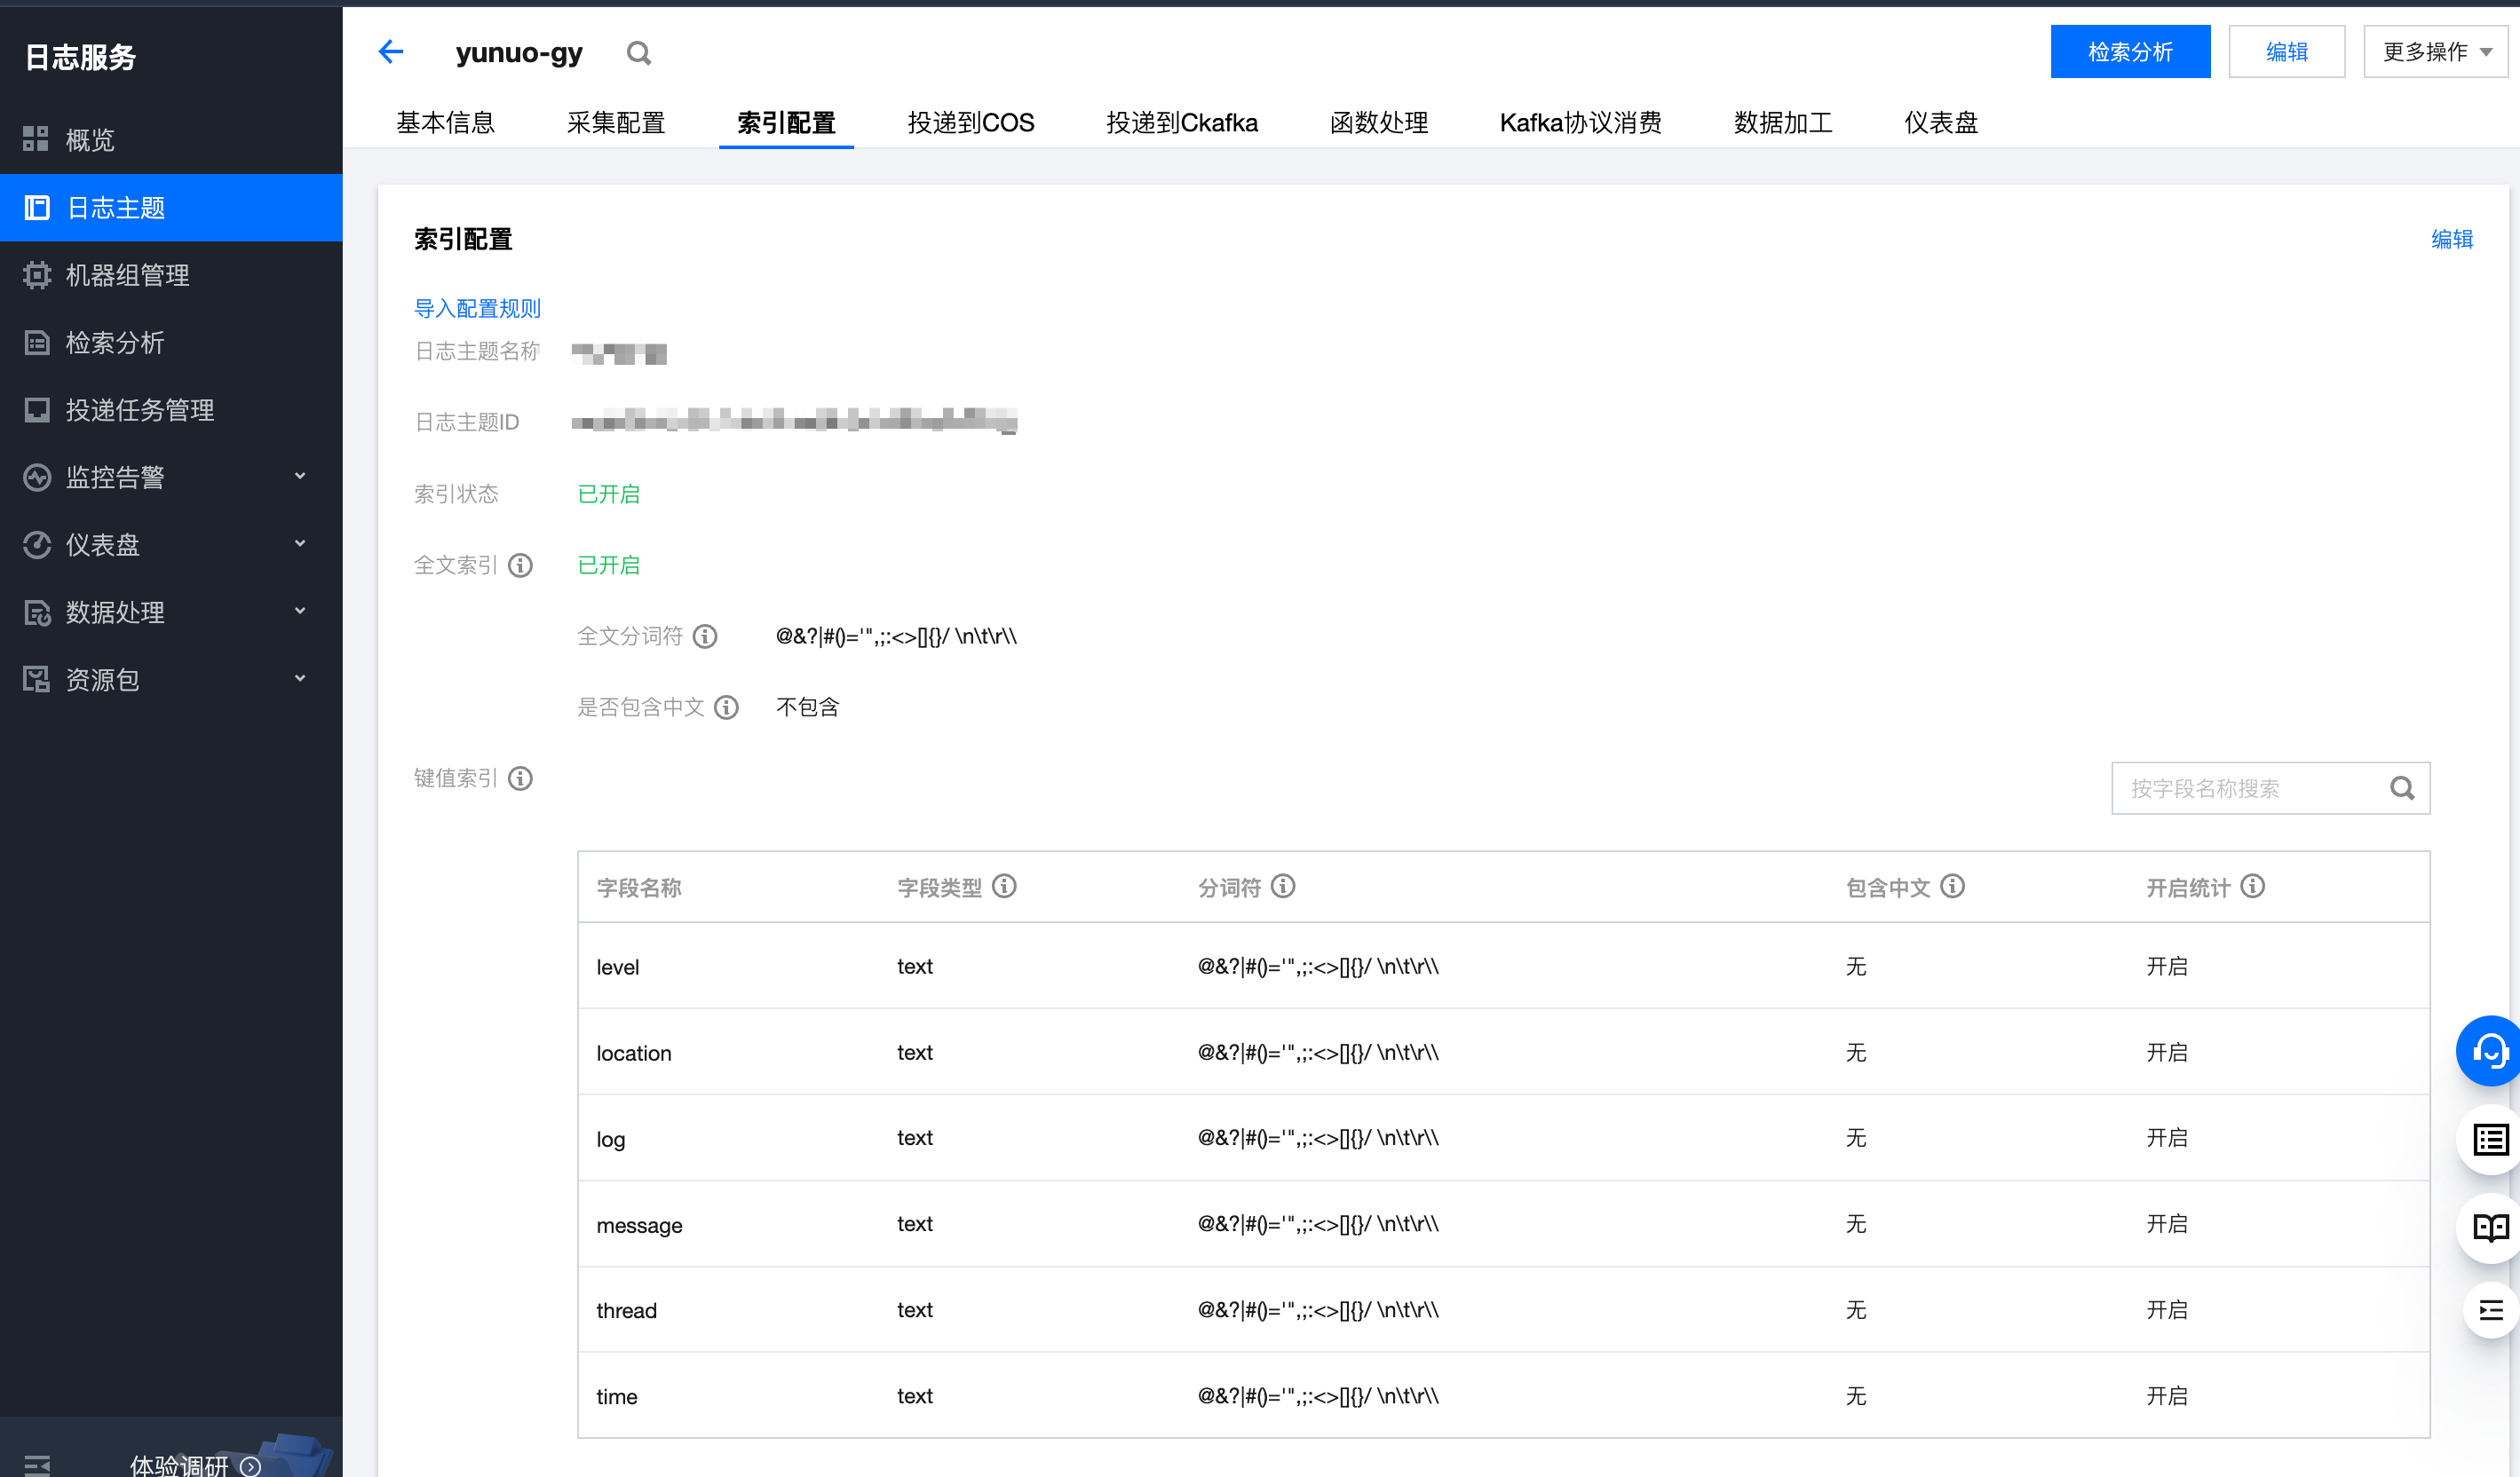This screenshot has height=1477, width=2520.
Task: Click the 分词符 column header info icon
Action: click(1285, 887)
